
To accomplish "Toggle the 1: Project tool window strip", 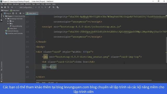I will (1, 17).
